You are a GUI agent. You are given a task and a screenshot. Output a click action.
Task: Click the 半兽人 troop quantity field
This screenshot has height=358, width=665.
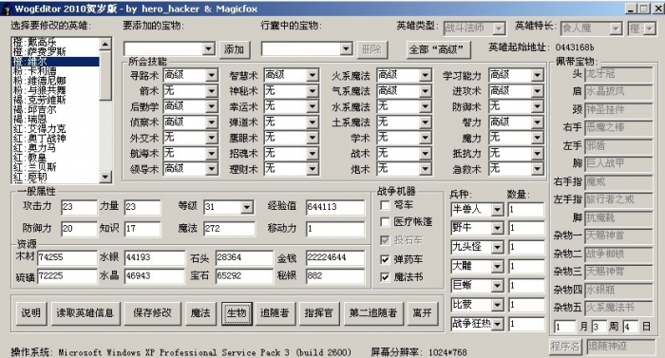[526, 210]
